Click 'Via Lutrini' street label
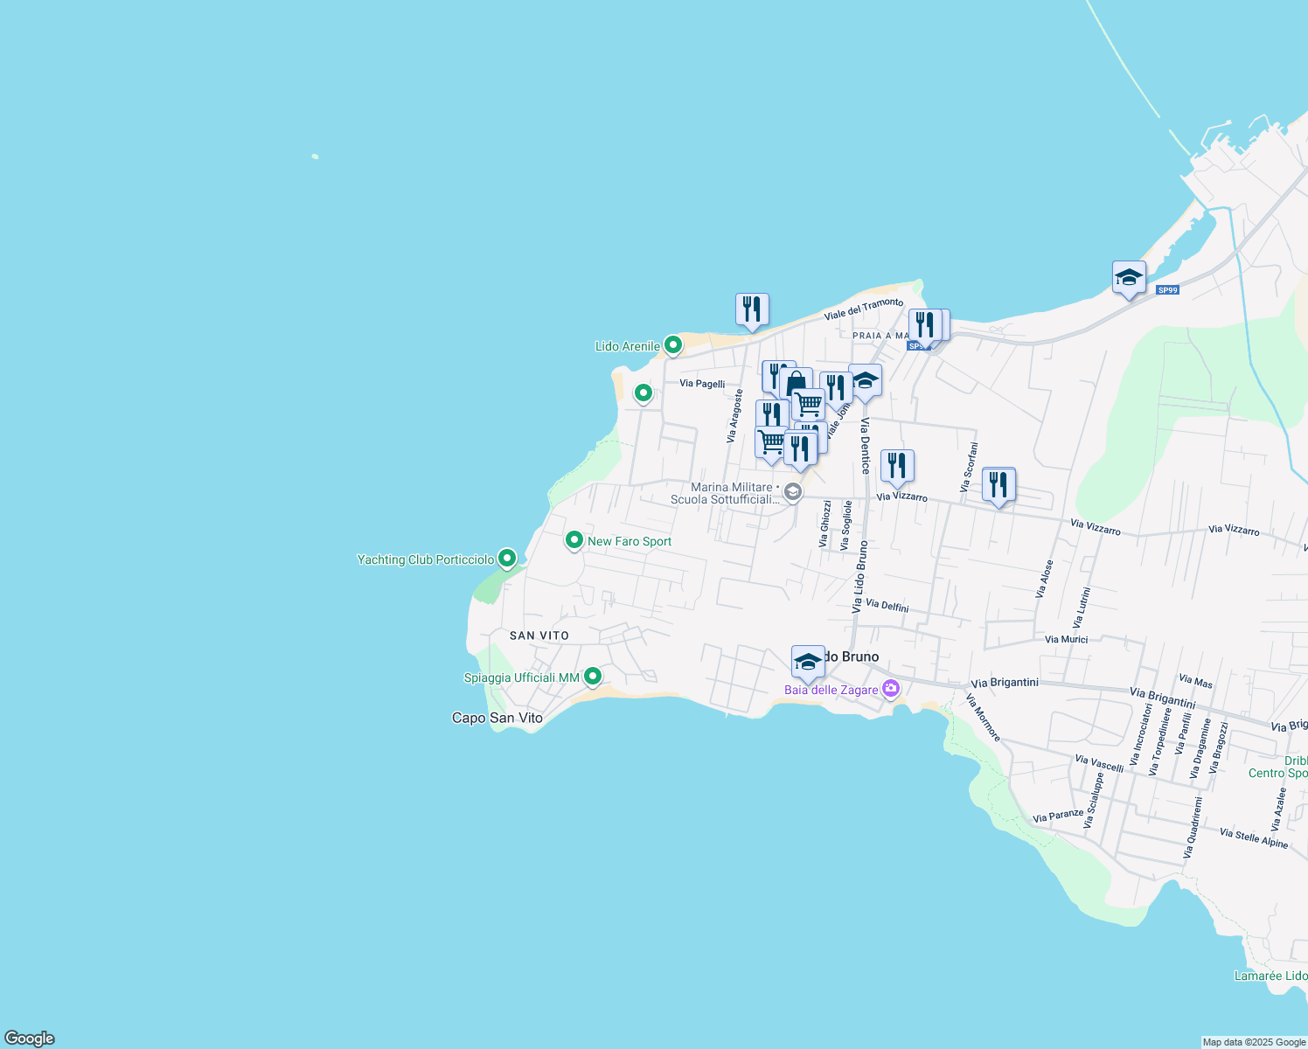Image resolution: width=1308 pixels, height=1049 pixels. (1082, 608)
